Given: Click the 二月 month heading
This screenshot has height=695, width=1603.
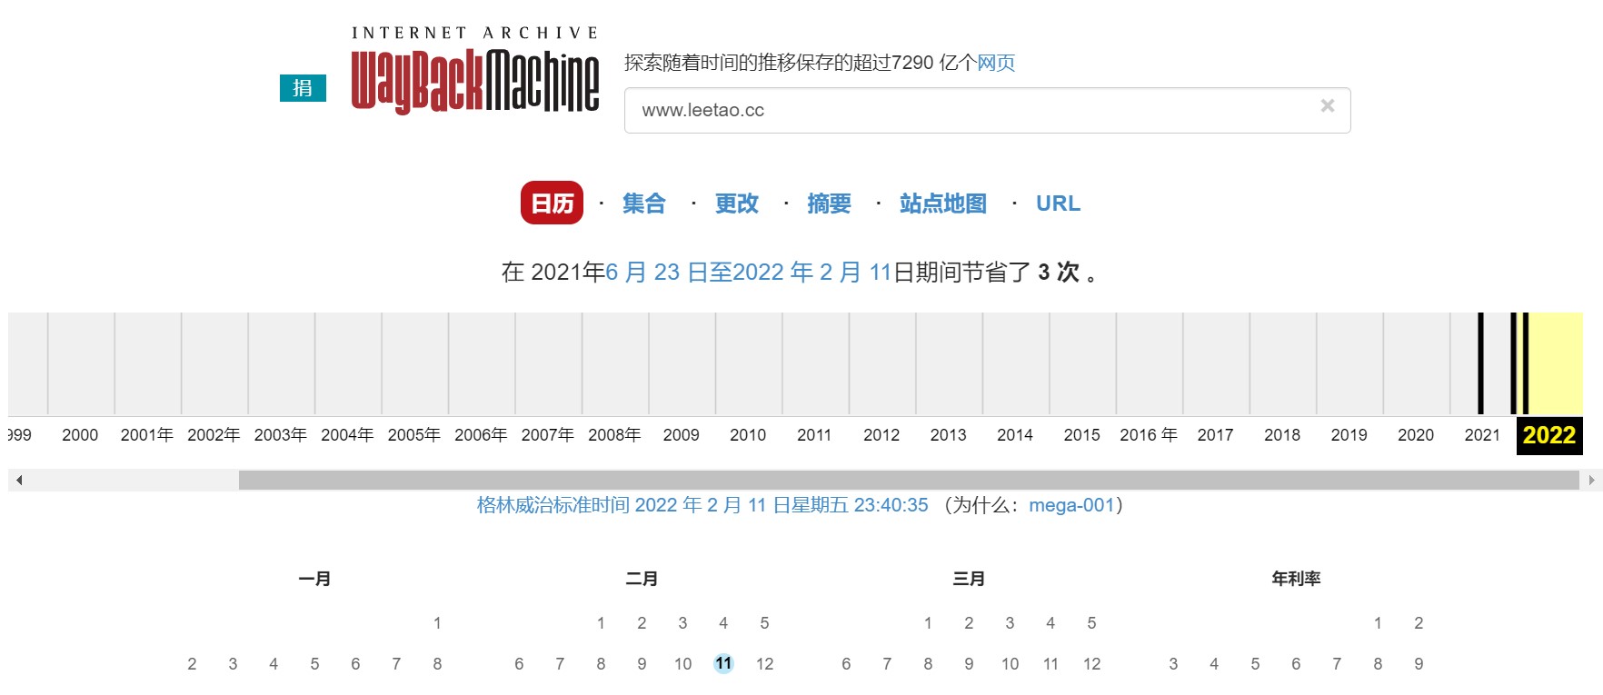Looking at the screenshot, I should (x=642, y=579).
